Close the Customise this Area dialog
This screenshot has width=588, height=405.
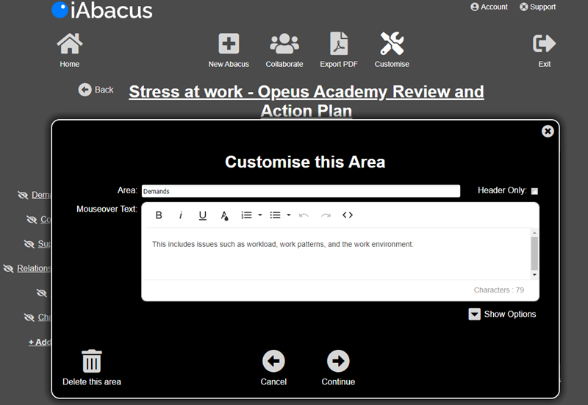(x=548, y=131)
